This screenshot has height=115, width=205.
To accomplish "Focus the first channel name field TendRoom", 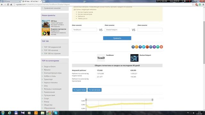I will click(x=84, y=30).
